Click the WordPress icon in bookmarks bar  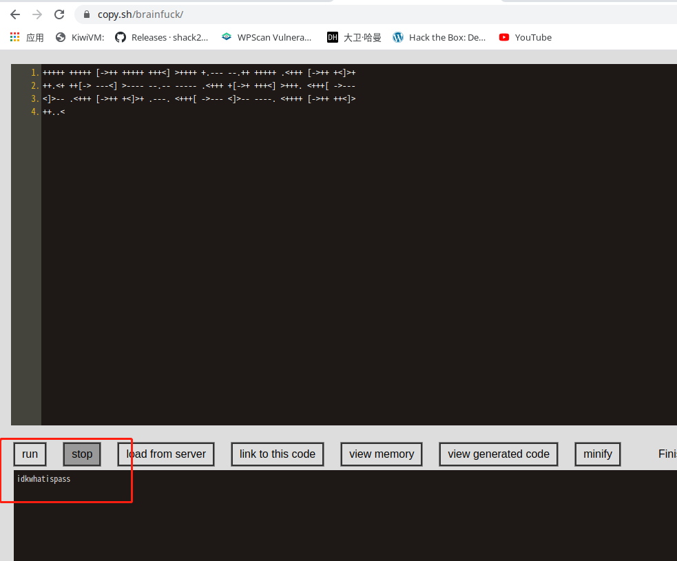point(397,38)
